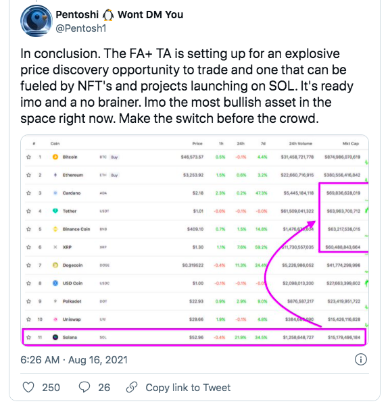Open the @Pentosh1 handle link

click(x=81, y=28)
